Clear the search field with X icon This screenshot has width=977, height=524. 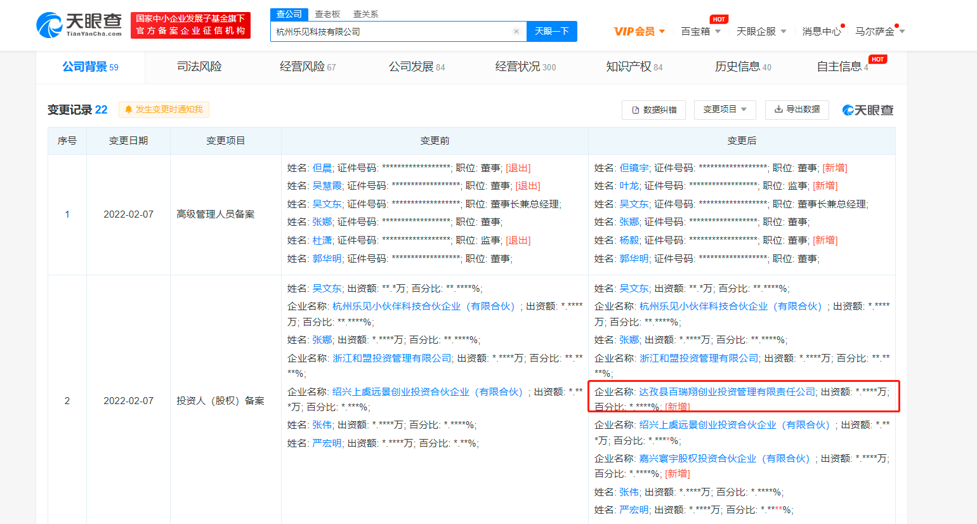pyautogui.click(x=516, y=32)
